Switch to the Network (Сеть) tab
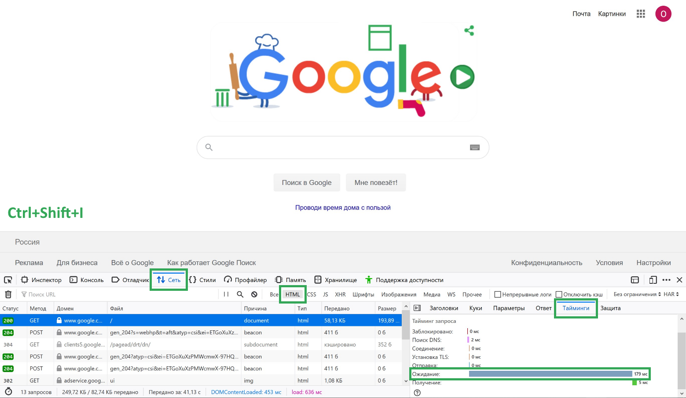Viewport: 686px width, 398px height. point(169,280)
